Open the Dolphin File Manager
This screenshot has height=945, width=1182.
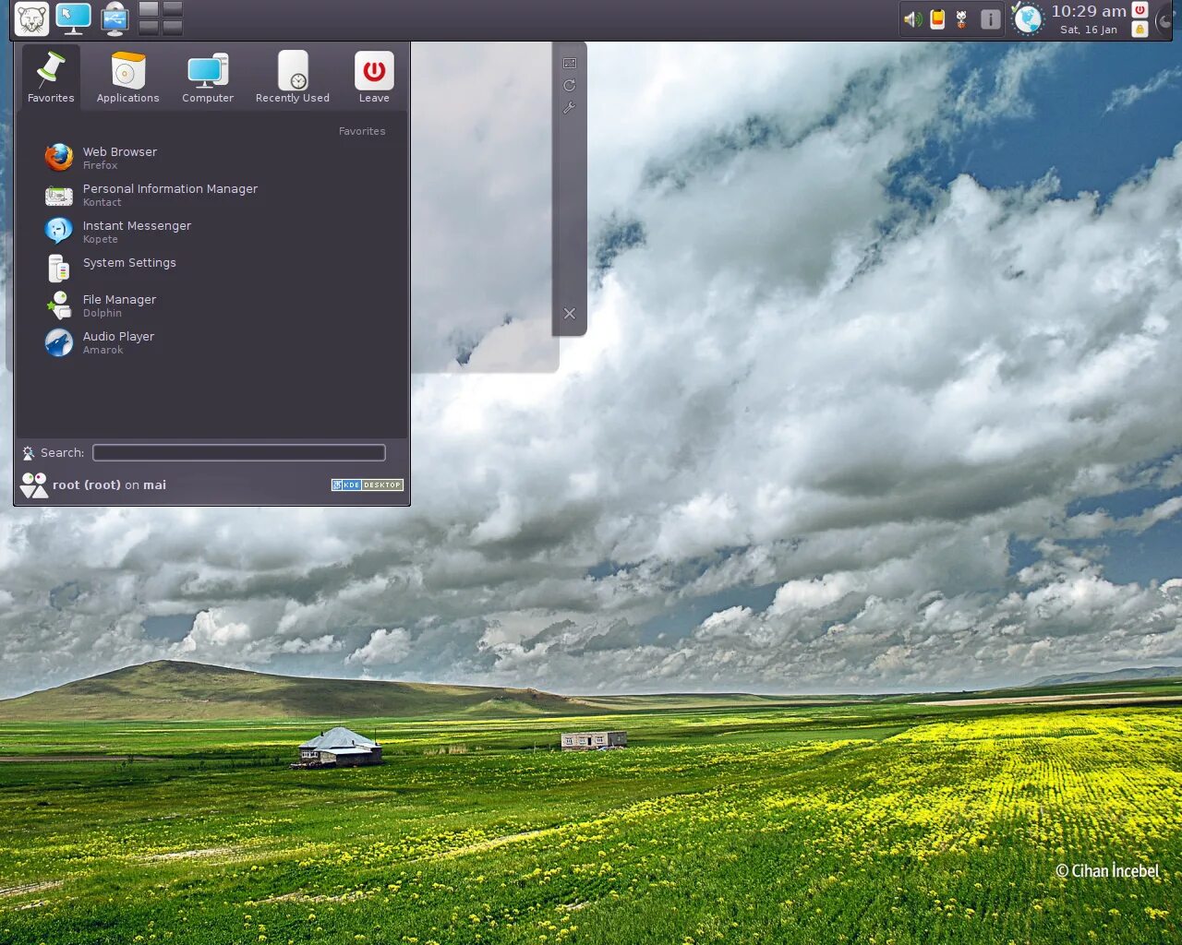click(x=212, y=305)
